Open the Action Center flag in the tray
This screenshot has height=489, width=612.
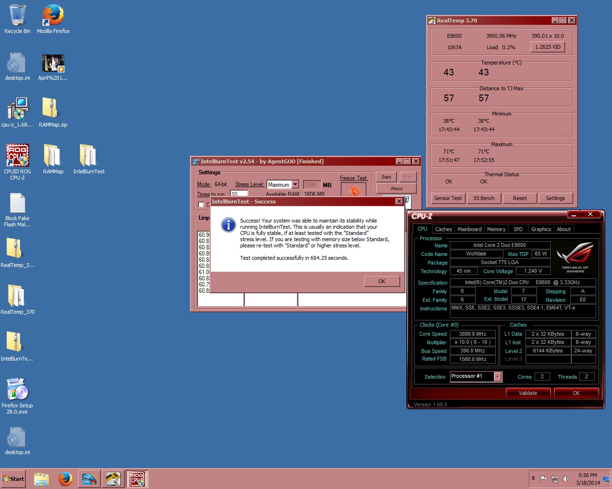[543, 479]
